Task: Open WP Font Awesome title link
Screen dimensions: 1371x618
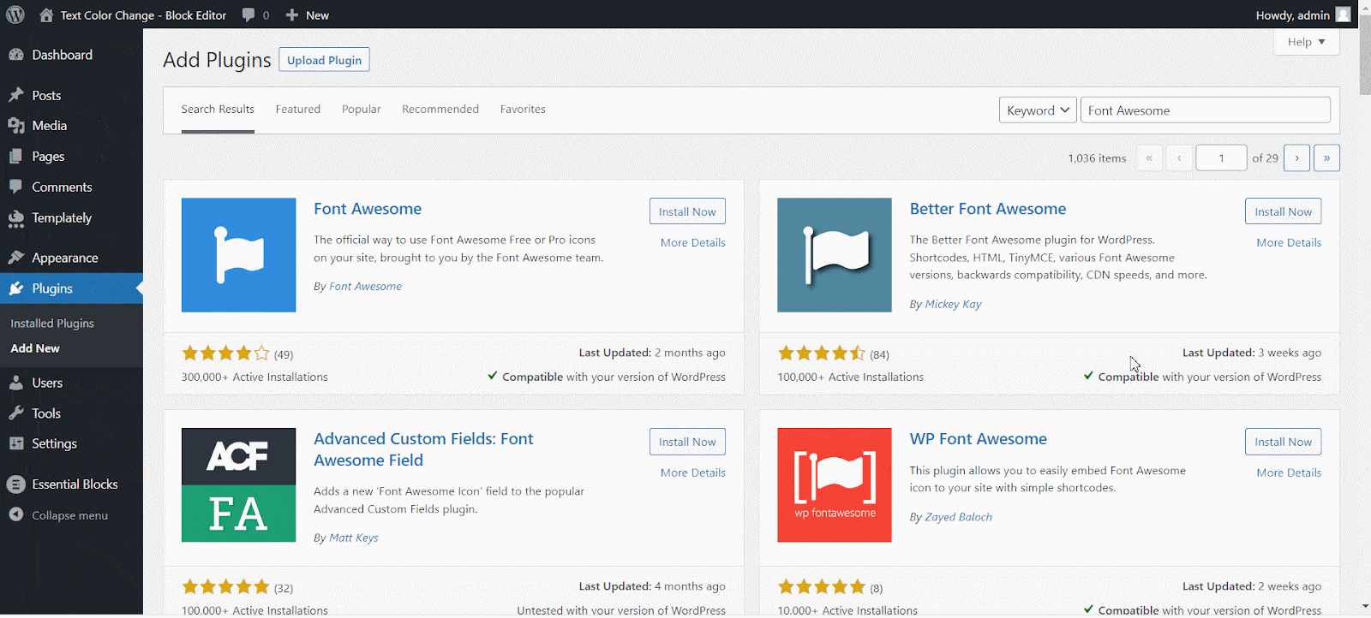Action: (979, 439)
